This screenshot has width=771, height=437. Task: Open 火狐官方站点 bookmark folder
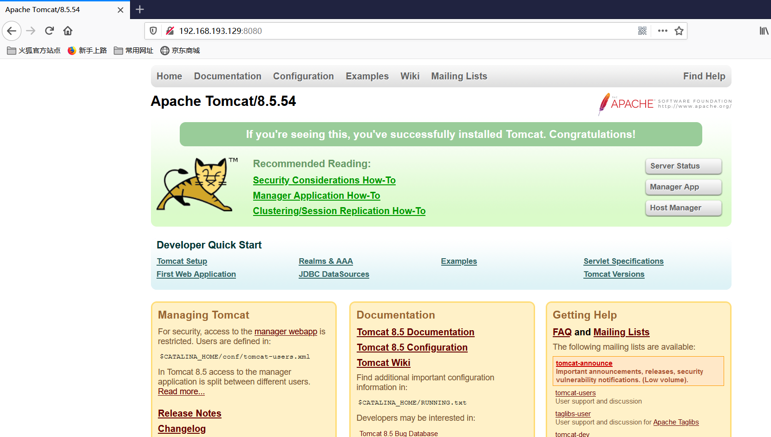click(34, 51)
